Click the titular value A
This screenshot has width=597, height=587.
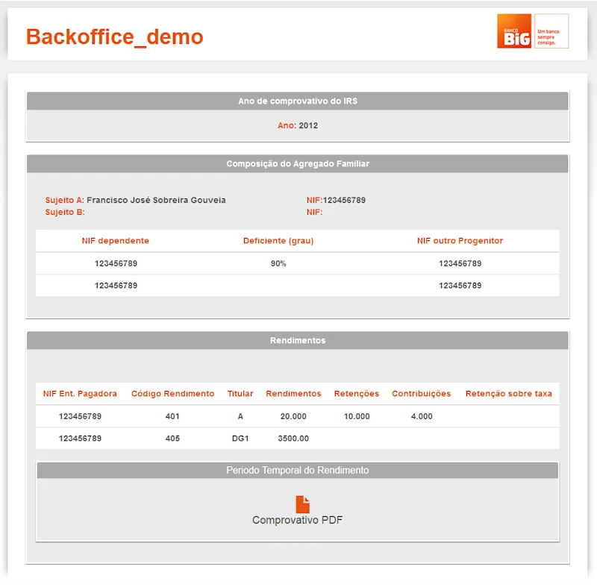point(240,416)
